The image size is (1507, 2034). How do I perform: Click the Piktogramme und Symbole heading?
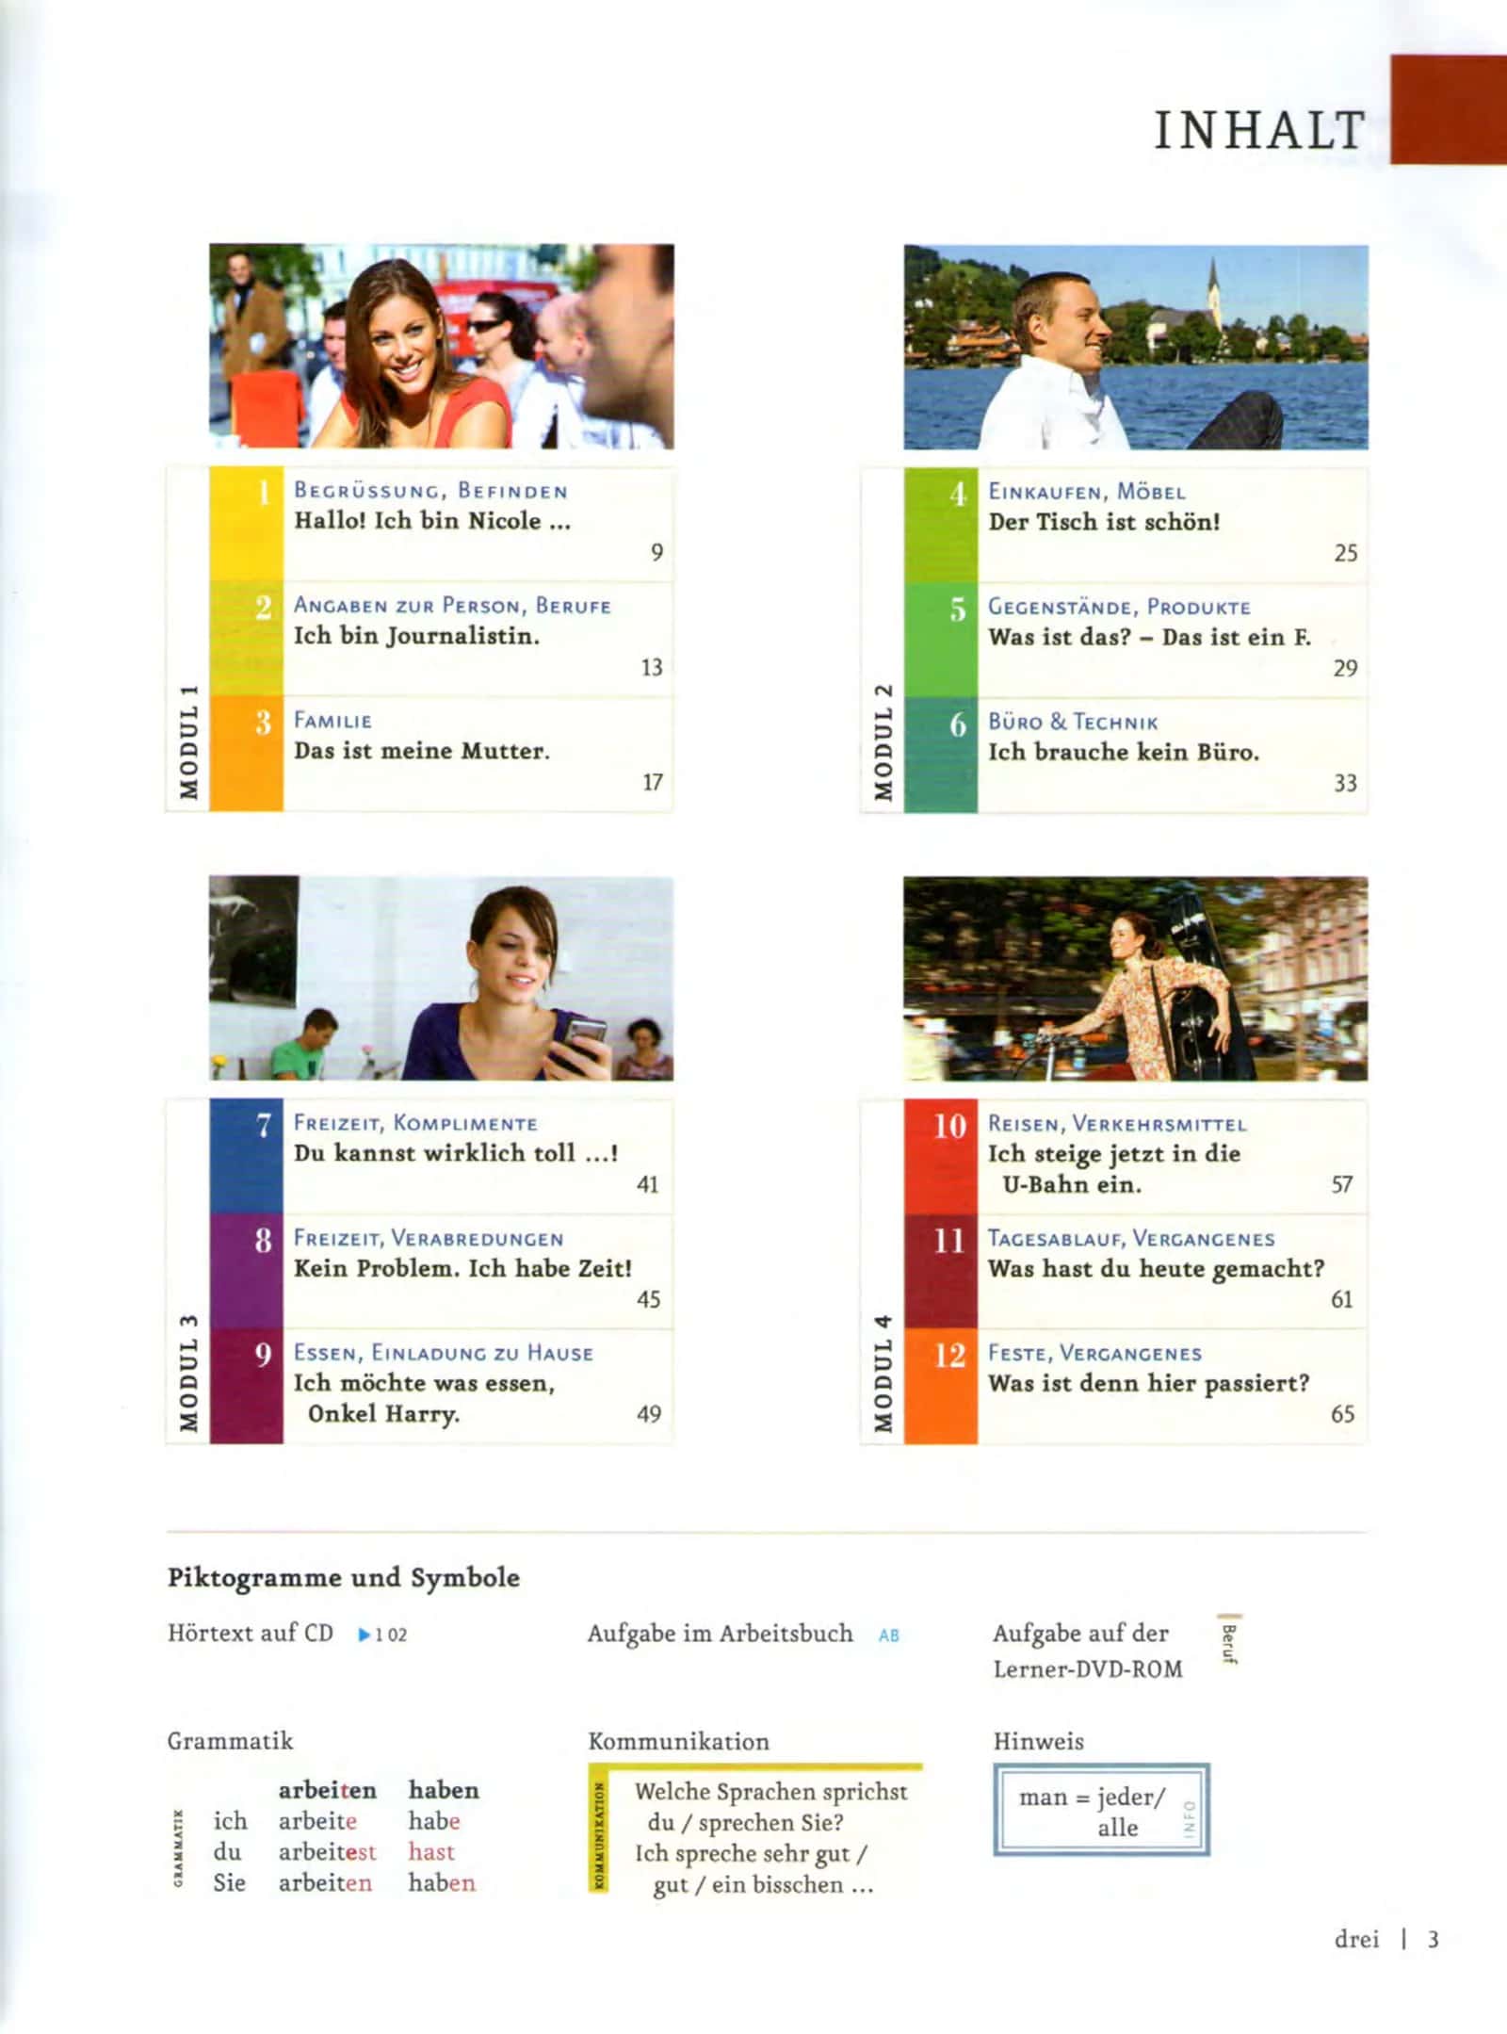pyautogui.click(x=344, y=1578)
